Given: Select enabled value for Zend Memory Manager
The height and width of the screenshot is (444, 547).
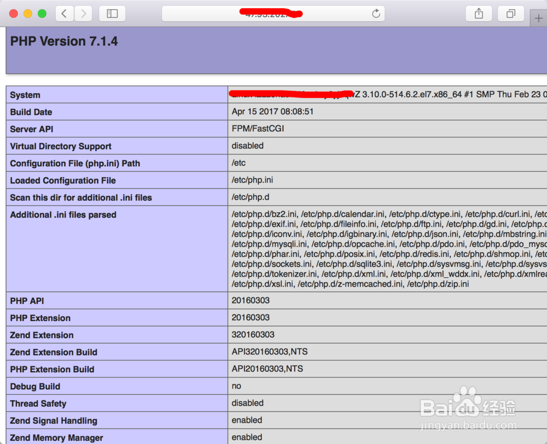Looking at the screenshot, I should pos(247,437).
